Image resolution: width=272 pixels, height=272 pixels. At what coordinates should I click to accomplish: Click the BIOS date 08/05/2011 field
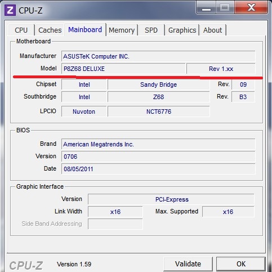coord(158,169)
